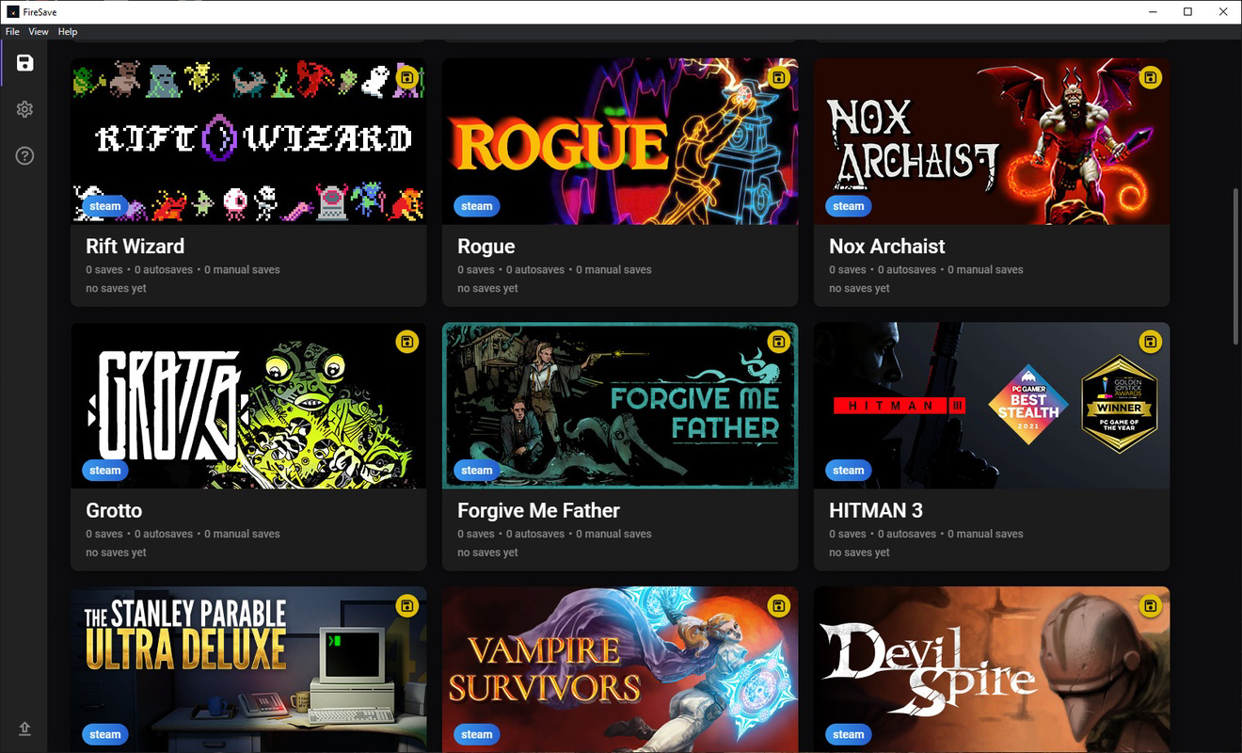Click the vertical scrollbar thumb

coord(1236,267)
